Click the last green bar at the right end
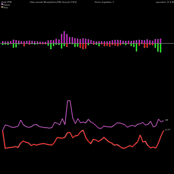Screen dimensions: 174x174 point(160,48)
